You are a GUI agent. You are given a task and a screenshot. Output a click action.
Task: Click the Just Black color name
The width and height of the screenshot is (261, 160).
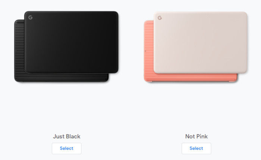tap(67, 137)
